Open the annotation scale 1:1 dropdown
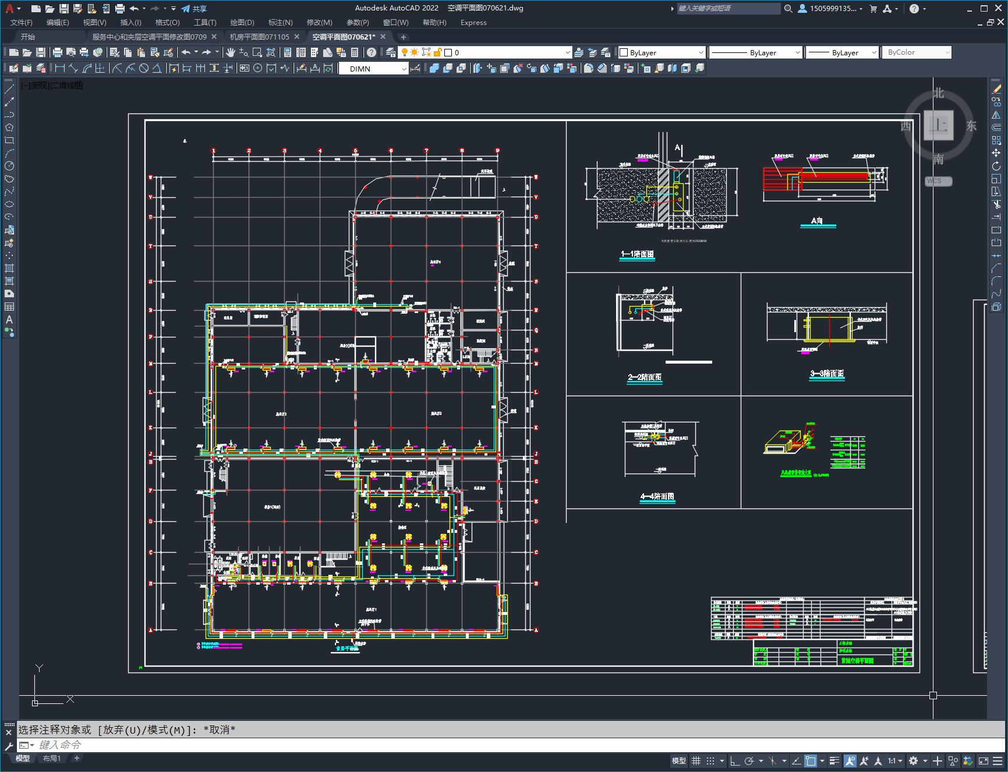Viewport: 1008px width, 772px height. (895, 760)
